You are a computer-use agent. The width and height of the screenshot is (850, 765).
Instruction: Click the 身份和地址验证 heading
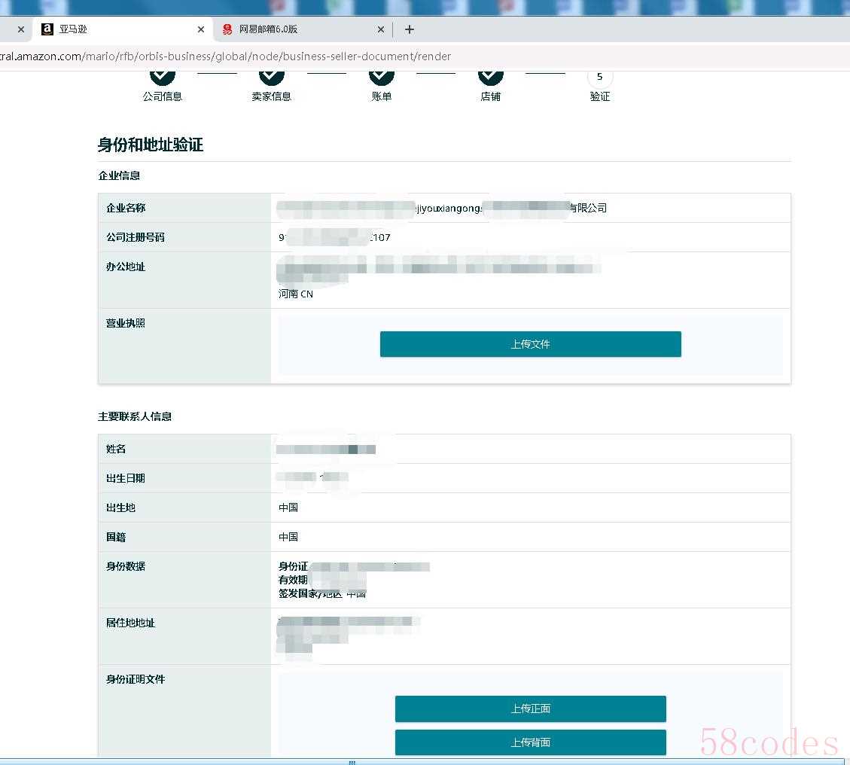click(x=150, y=145)
